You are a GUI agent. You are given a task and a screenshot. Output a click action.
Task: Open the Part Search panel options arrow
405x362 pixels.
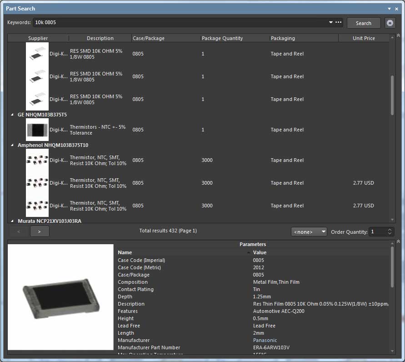[x=389, y=9]
